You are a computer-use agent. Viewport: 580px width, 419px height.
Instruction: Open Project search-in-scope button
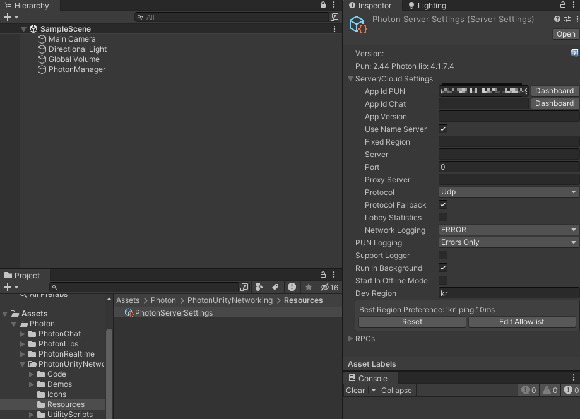tap(244, 287)
